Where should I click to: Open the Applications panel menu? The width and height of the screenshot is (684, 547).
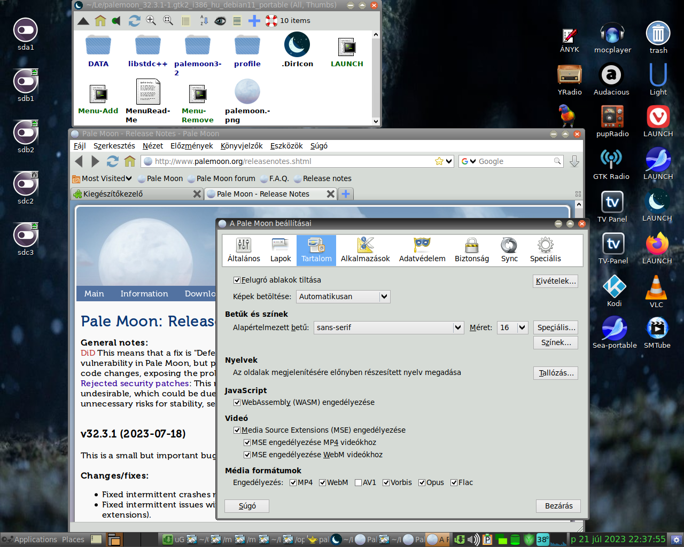tap(30, 540)
